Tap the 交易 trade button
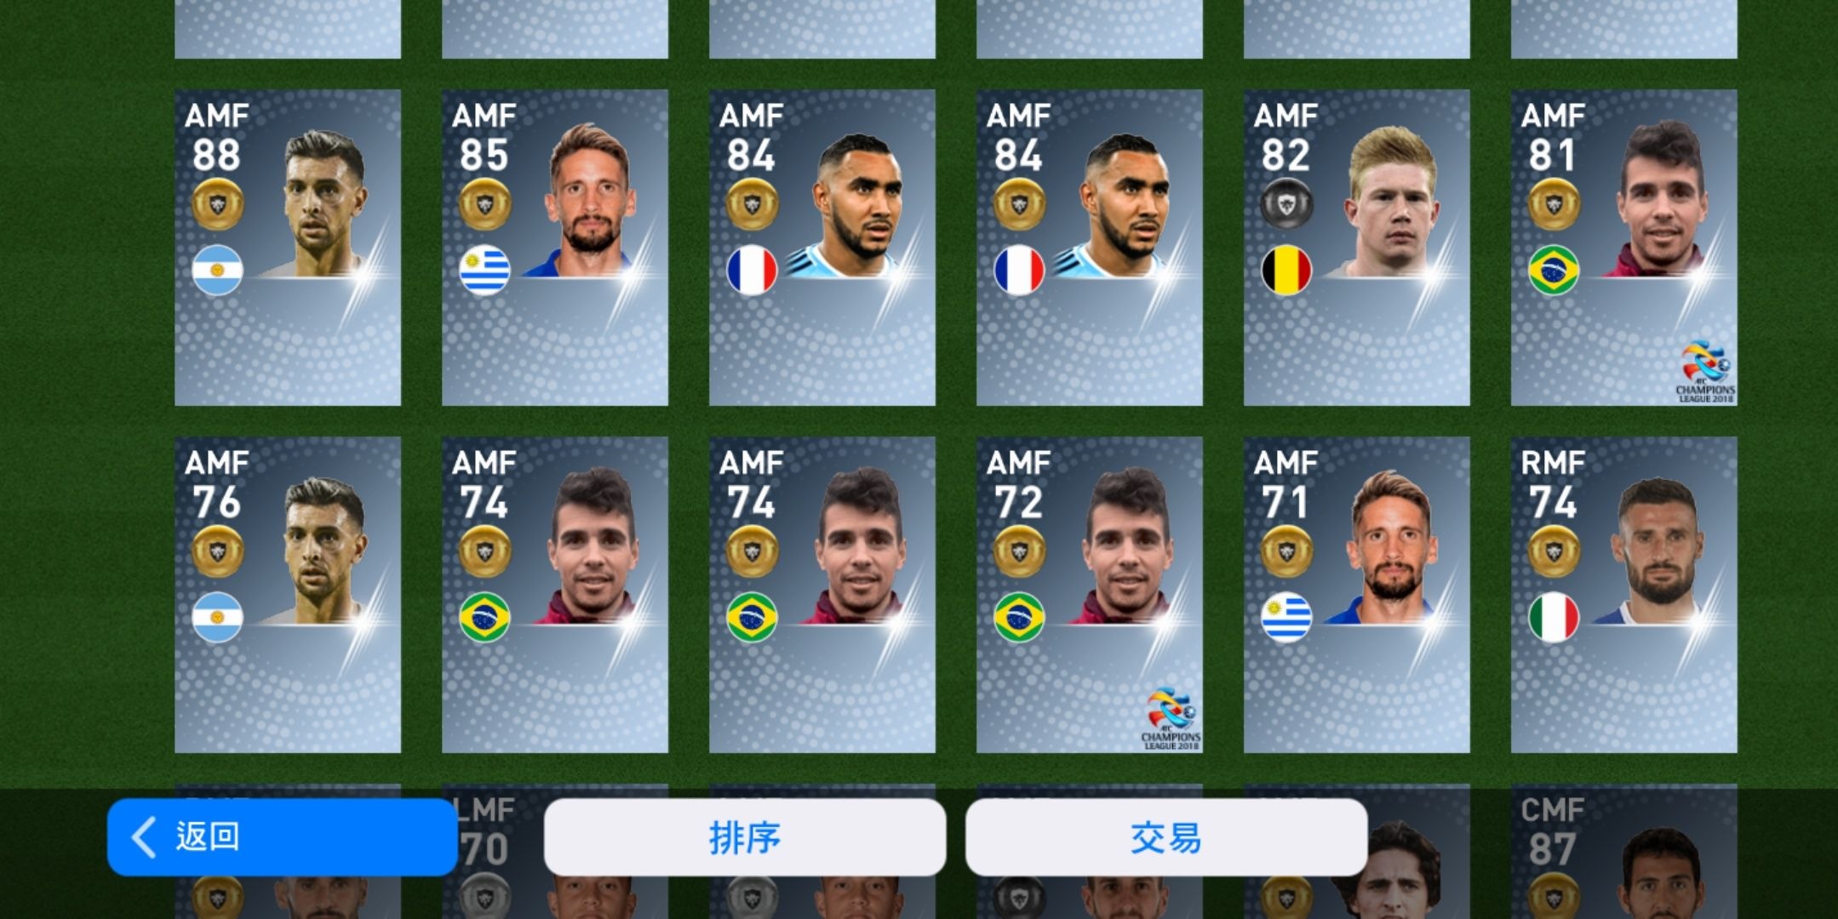The width and height of the screenshot is (1838, 919). (1166, 837)
